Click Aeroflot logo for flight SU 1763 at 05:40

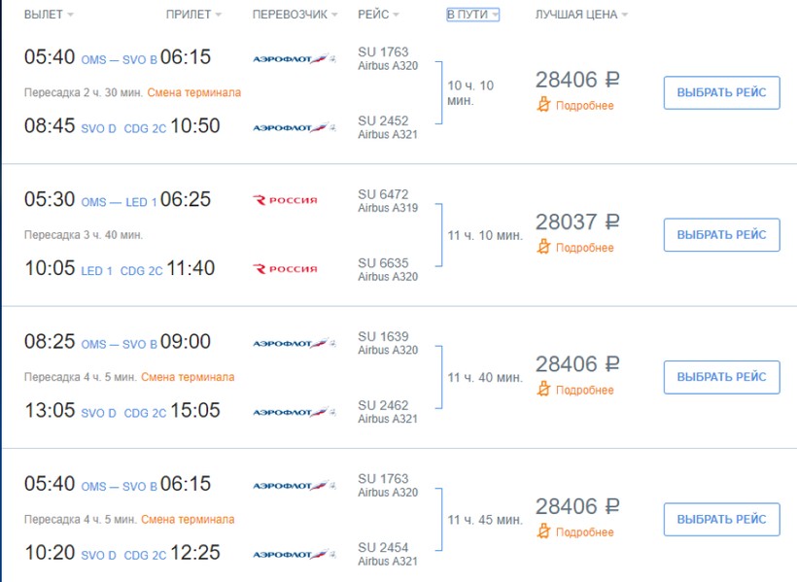[x=293, y=59]
